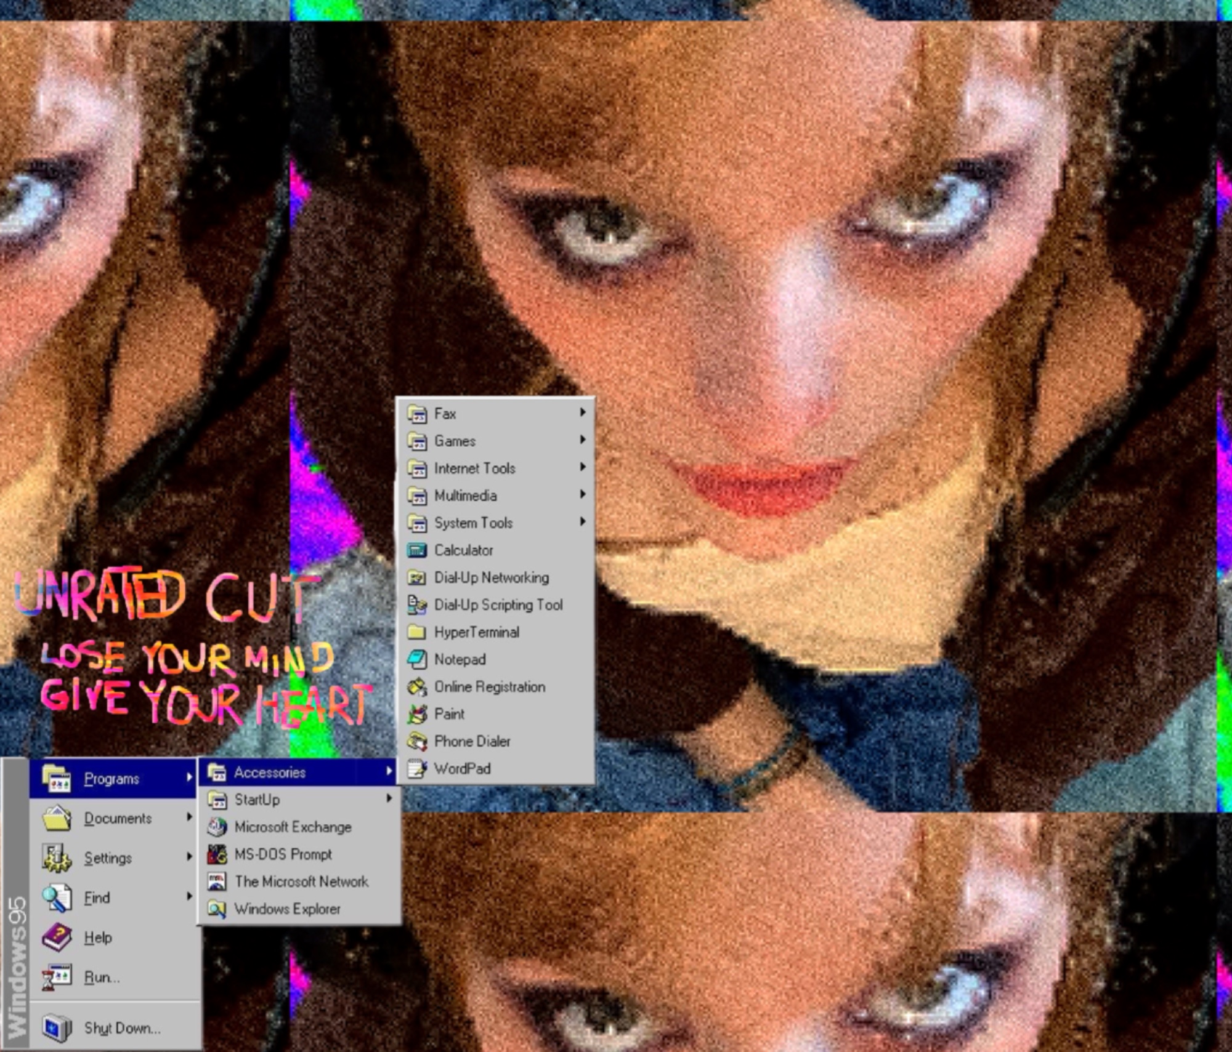Launch Paint from the Accessories menu

(x=449, y=714)
